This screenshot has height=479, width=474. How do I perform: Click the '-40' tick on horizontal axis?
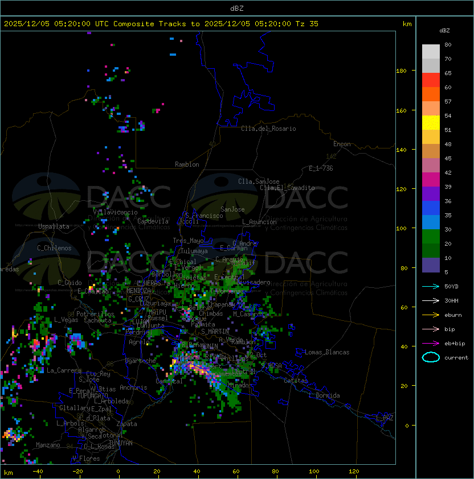click(x=38, y=472)
